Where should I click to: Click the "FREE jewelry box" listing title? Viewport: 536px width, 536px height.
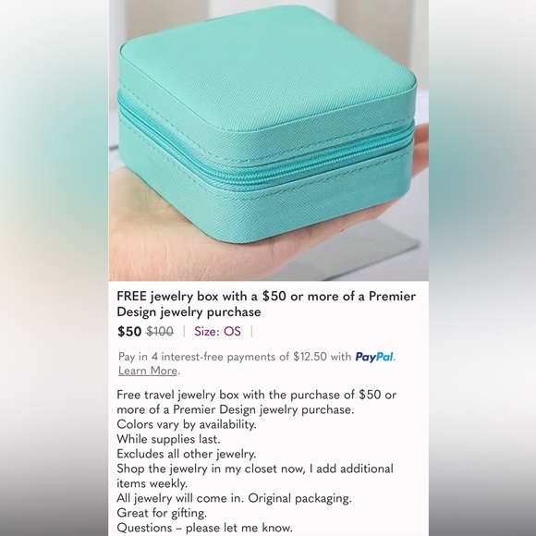point(266,304)
